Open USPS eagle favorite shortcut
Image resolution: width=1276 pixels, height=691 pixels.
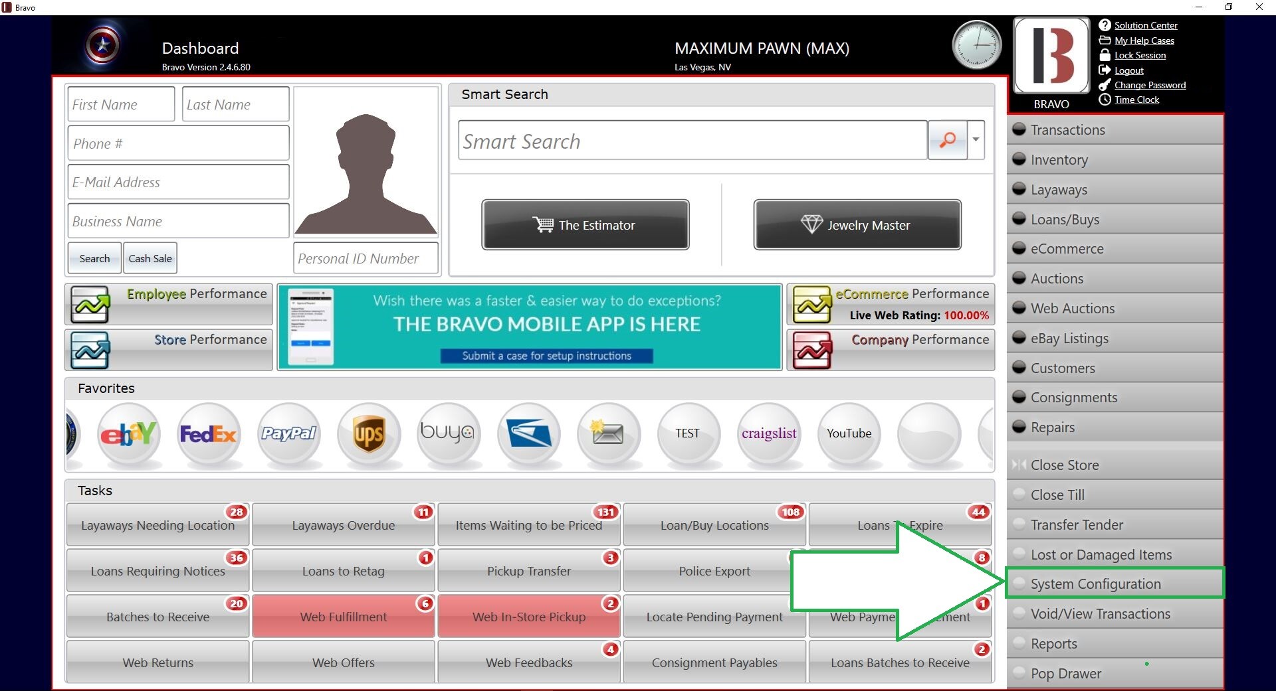click(x=529, y=434)
